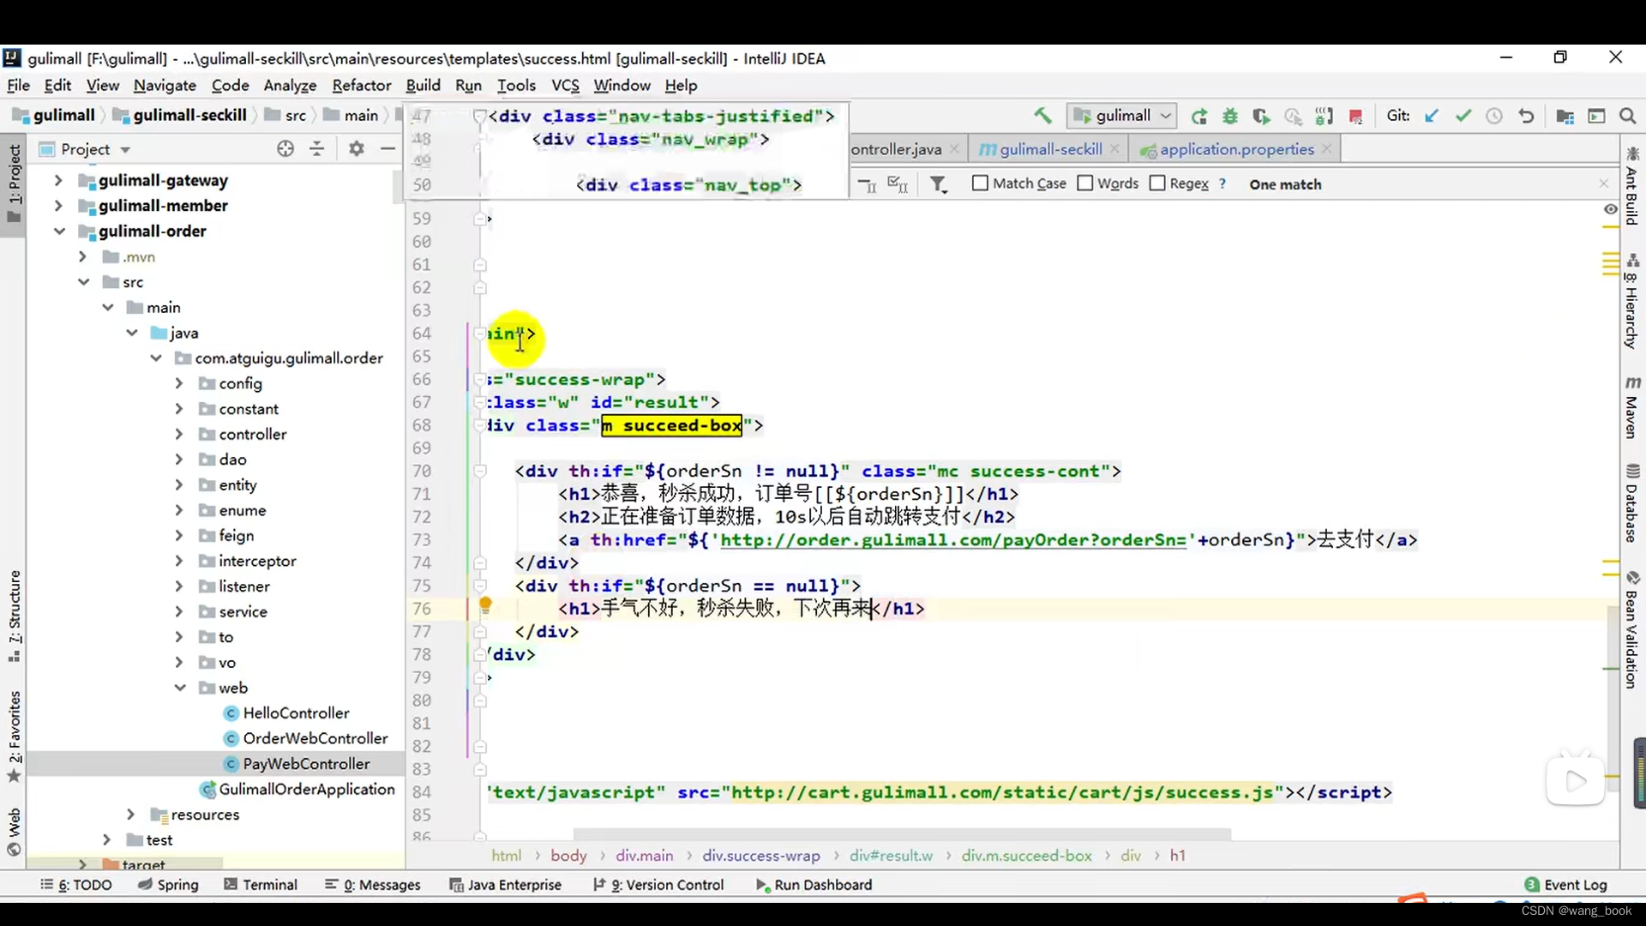Switch to the application.properties tab
The width and height of the screenshot is (1646, 926).
(x=1236, y=149)
